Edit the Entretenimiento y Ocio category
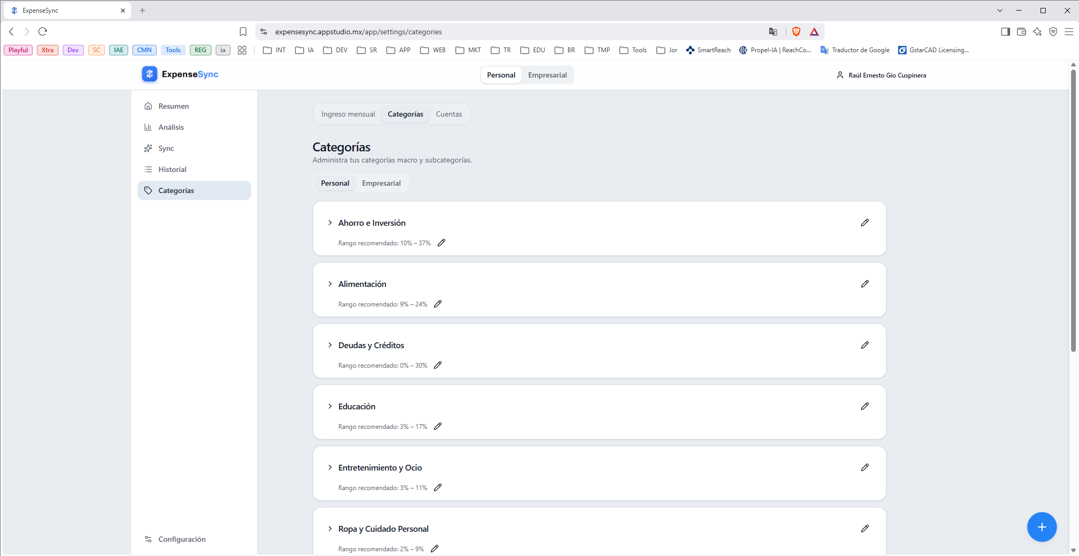 click(865, 467)
